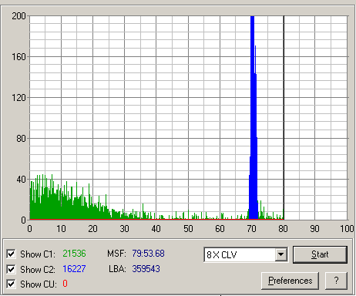Open the 8 X CLV speed dropdown arrow
This screenshot has width=356, height=296.
tap(281, 254)
